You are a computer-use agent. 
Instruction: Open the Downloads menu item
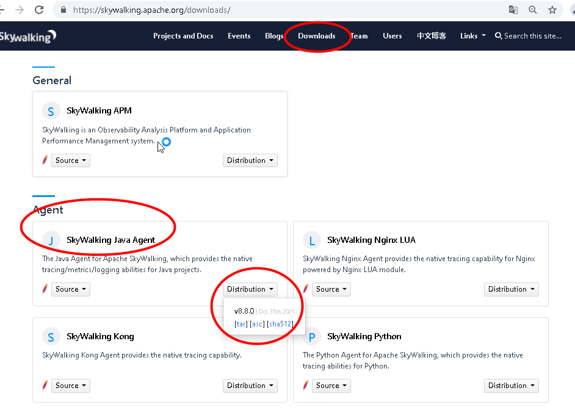(x=317, y=35)
